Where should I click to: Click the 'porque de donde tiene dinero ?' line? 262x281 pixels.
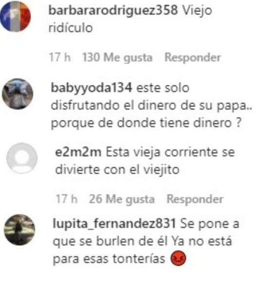coord(146,123)
